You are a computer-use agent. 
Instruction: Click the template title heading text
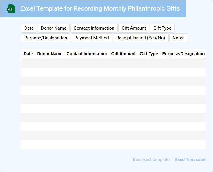click(100, 8)
